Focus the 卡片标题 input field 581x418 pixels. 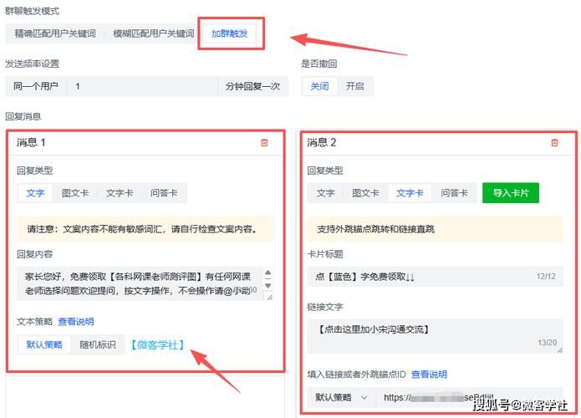pos(435,277)
